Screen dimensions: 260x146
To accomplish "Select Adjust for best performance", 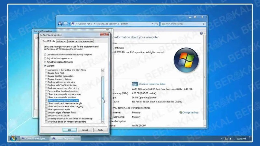I will tap(45, 62).
